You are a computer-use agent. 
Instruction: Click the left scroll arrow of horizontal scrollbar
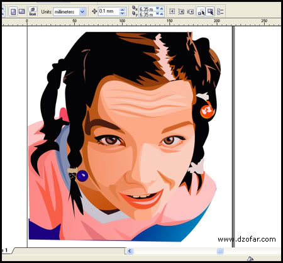pyautogui.click(x=130, y=251)
